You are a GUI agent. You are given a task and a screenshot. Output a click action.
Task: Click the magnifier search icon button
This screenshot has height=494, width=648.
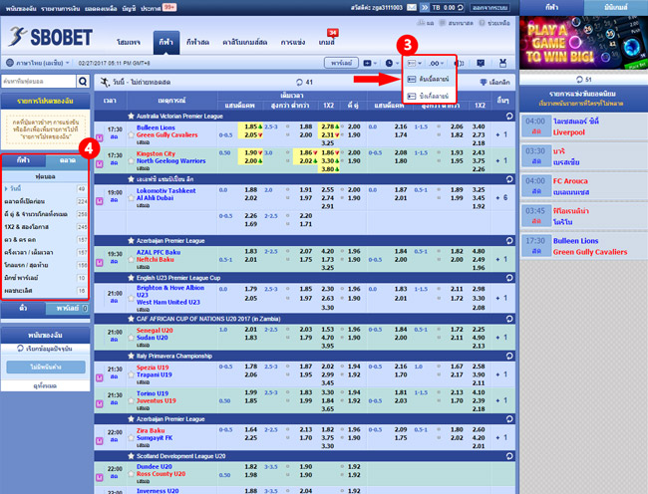[x=83, y=82]
